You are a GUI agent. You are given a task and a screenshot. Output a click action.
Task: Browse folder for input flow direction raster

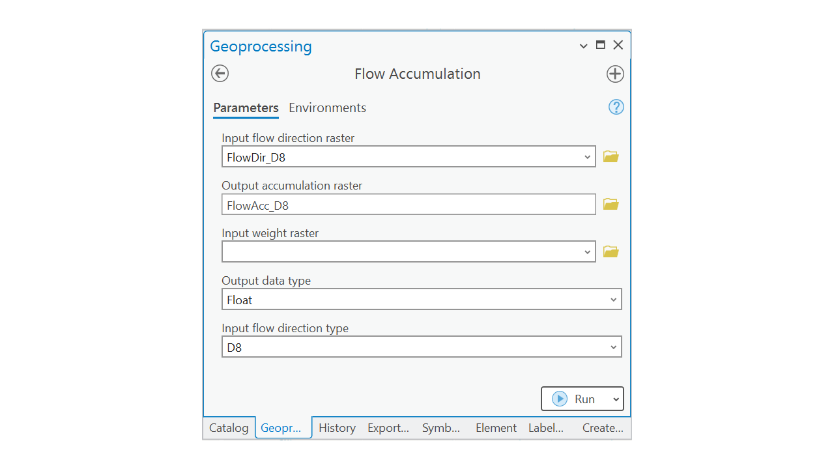point(611,156)
